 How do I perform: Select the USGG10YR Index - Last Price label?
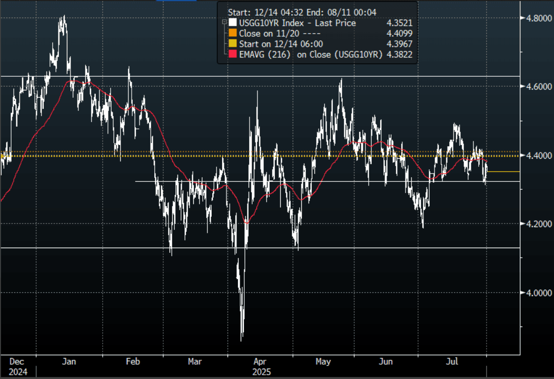tap(297, 23)
